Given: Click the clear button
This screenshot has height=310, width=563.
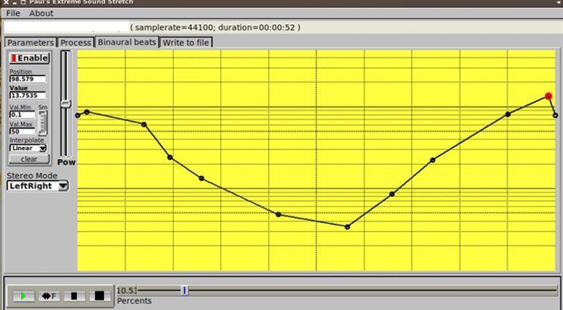Looking at the screenshot, I should tap(29, 159).
